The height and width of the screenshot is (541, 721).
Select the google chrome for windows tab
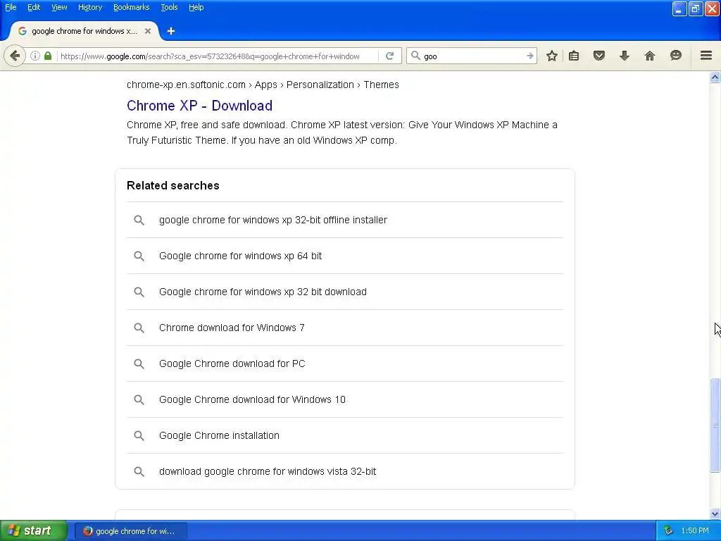coord(84,31)
